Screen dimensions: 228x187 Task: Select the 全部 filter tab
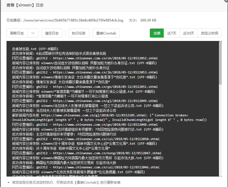pos(157,33)
